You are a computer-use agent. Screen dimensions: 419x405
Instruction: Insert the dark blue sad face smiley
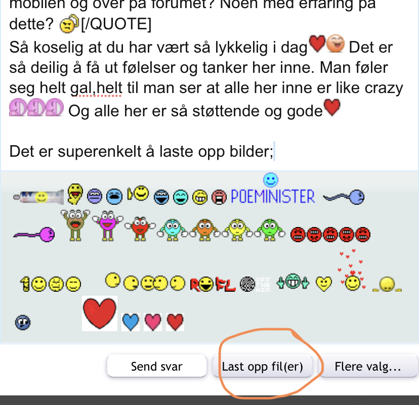[23, 323]
